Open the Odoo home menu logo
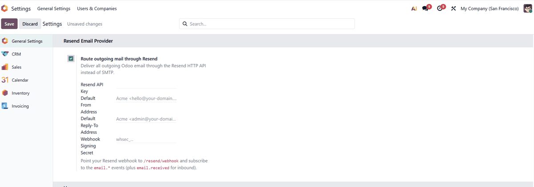 [5, 8]
